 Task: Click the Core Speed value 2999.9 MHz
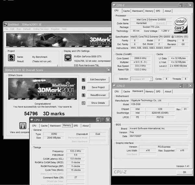140,58
